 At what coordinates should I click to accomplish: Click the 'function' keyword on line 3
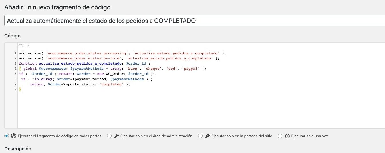click(28, 63)
